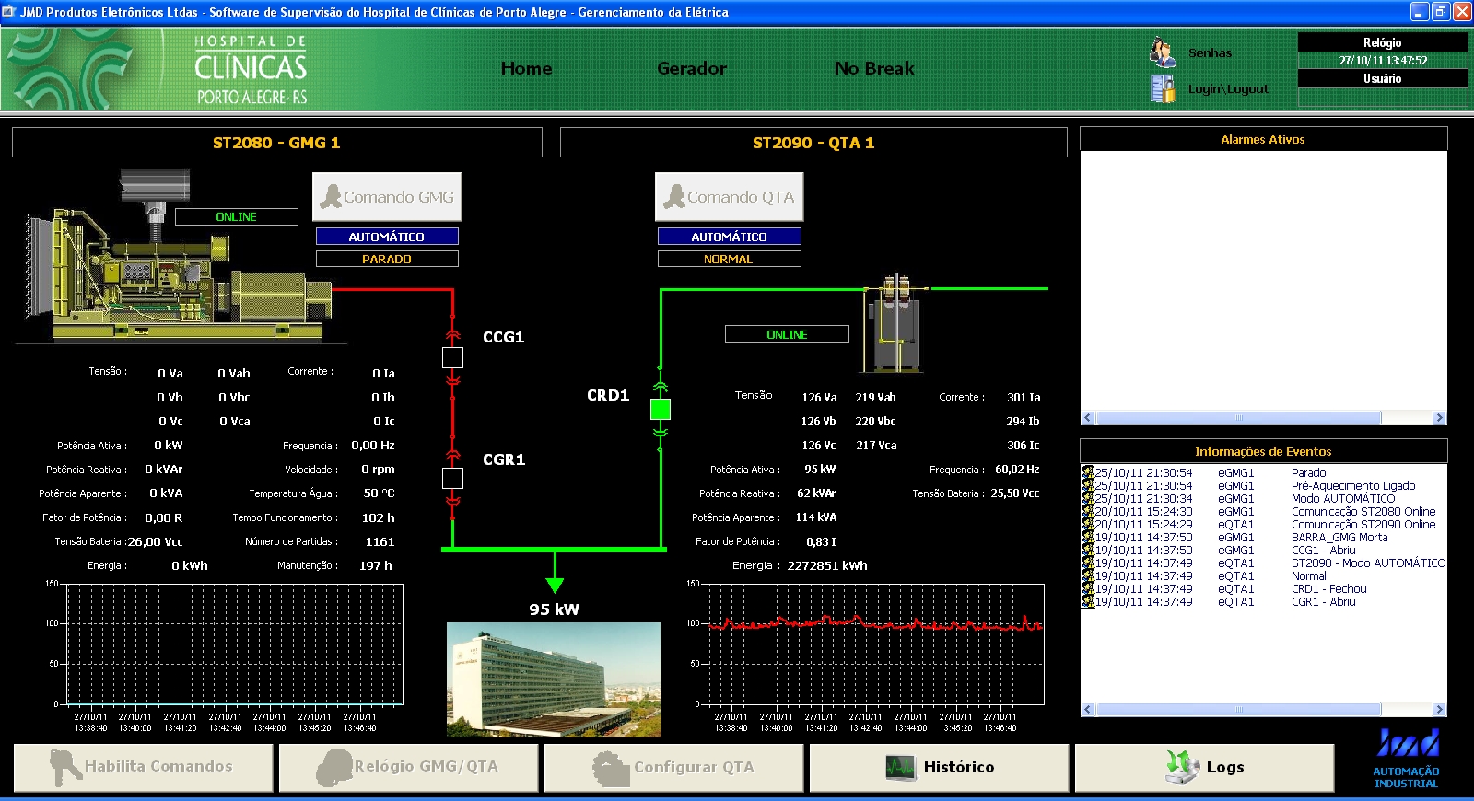Click the green CRD1 breaker symbol
This screenshot has width=1474, height=801.
[x=661, y=409]
